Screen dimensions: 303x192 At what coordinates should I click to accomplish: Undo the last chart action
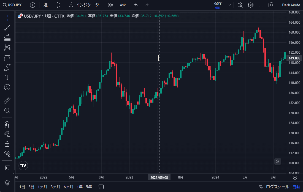click(136, 5)
